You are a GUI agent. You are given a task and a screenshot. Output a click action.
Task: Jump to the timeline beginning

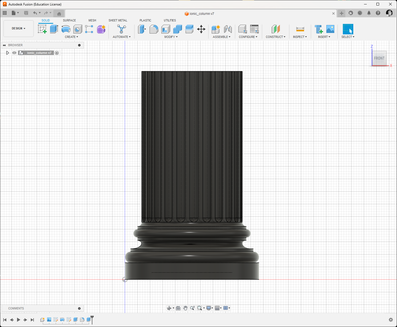point(5,320)
